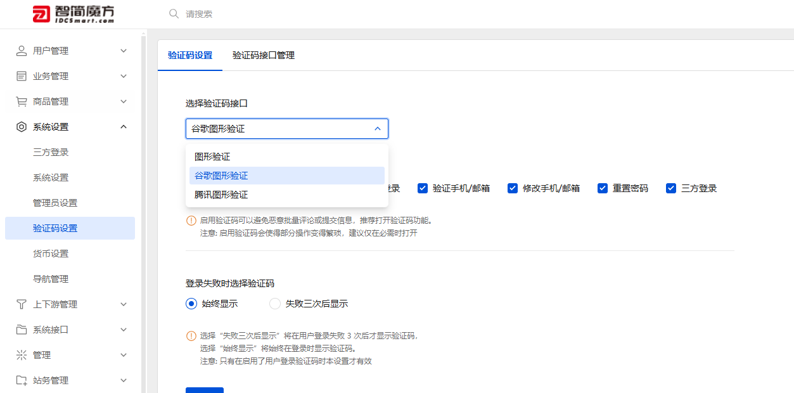Screen dimensions: 794x393
Task: Switch to the 验证码设置 tab
Action: point(190,55)
